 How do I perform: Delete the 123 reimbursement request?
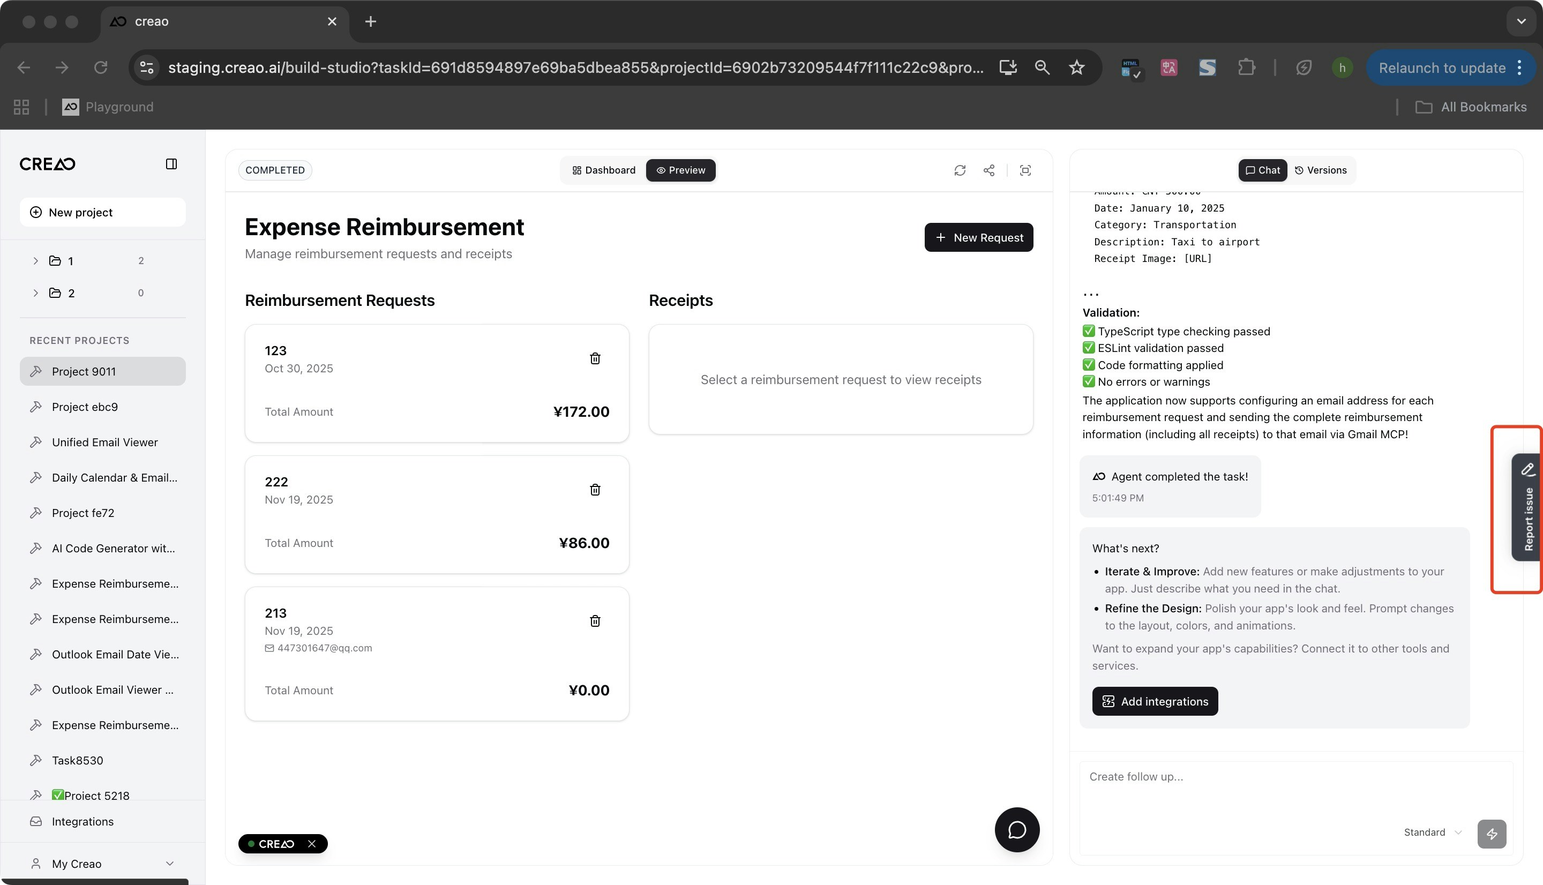pyautogui.click(x=595, y=358)
